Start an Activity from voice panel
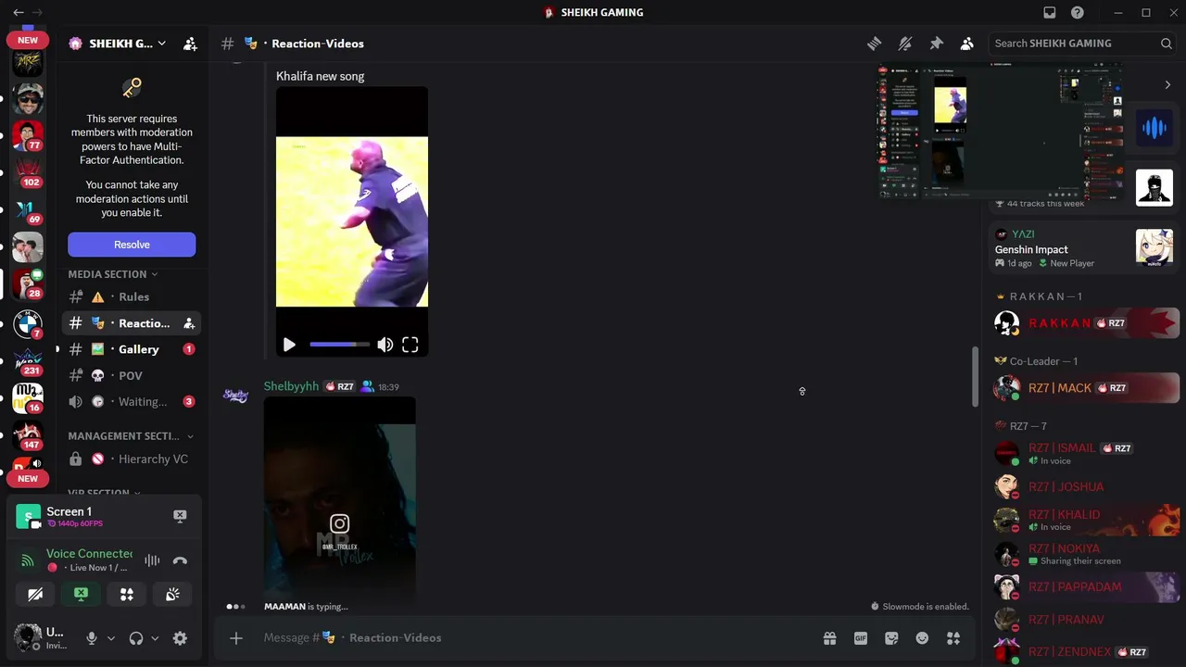The height and width of the screenshot is (667, 1186). click(127, 595)
